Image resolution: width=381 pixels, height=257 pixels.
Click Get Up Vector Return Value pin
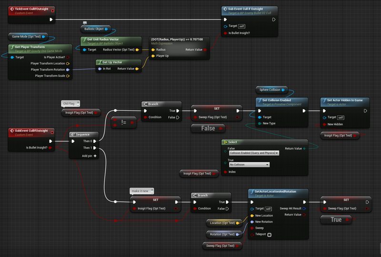[137, 69]
